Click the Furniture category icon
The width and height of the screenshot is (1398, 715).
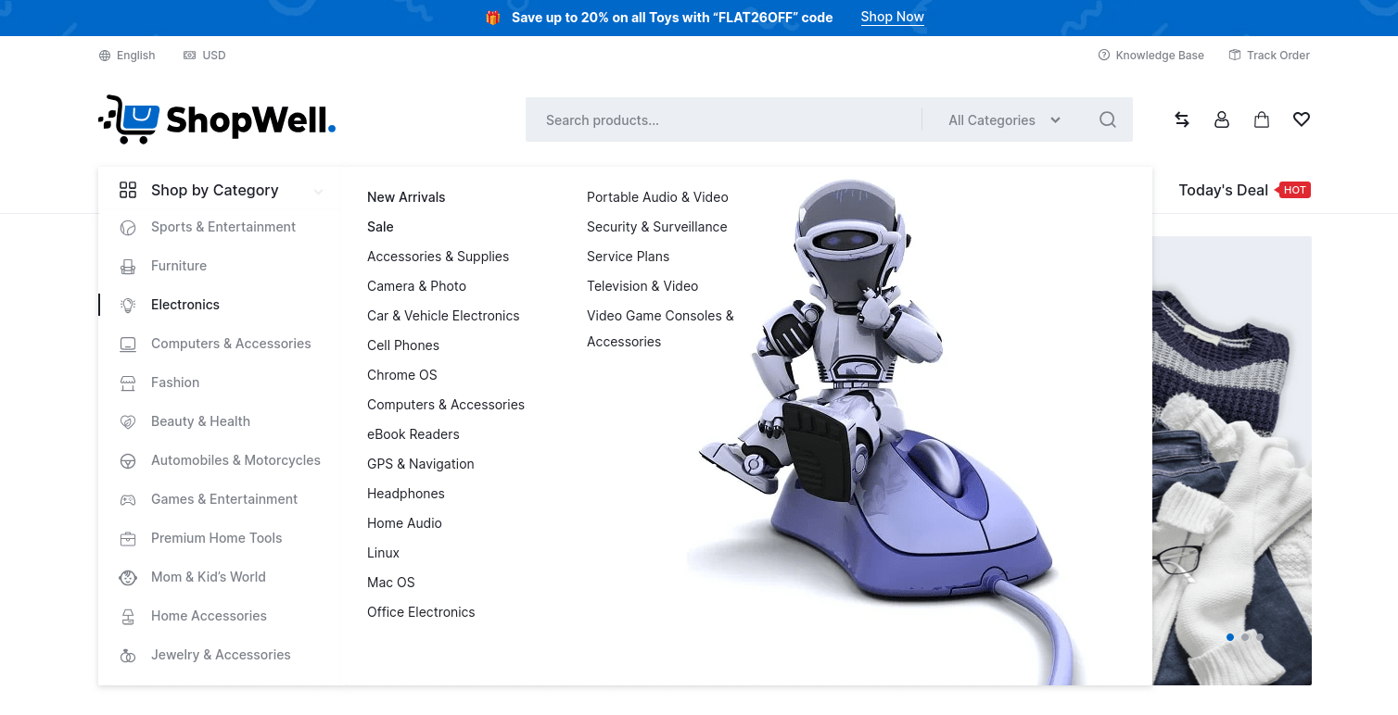[x=128, y=266]
